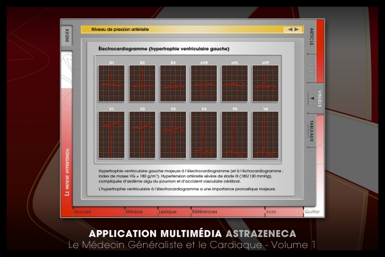
Task: Quit the application with Quitter
Action: tap(312, 211)
